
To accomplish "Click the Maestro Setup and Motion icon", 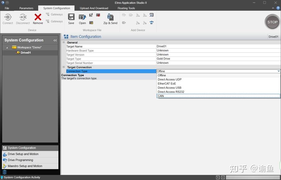I will [5, 166].
